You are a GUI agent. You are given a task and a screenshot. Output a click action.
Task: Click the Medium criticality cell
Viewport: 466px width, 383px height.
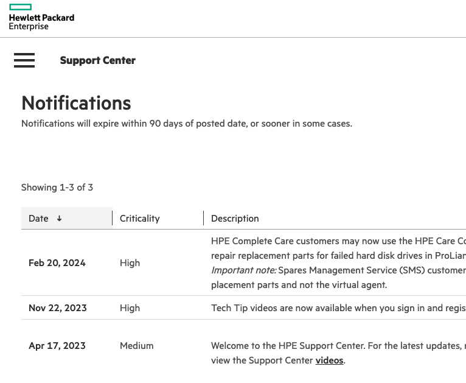pos(136,346)
